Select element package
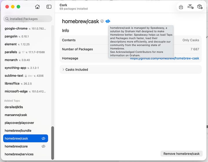 click(25, 44)
